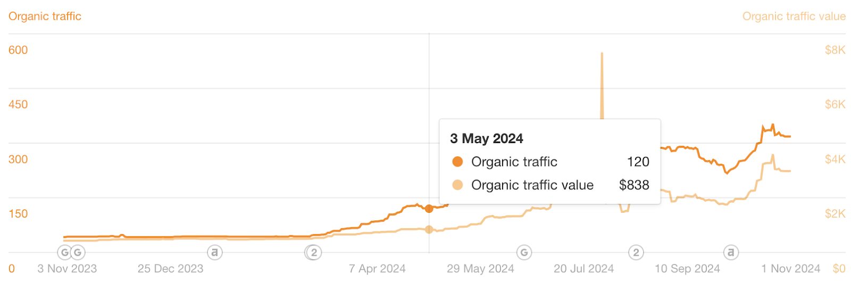Image resolution: width=851 pixels, height=282 pixels.
Task: Open the 'a' marker right of 25 Dec 2023
Action: tap(215, 252)
